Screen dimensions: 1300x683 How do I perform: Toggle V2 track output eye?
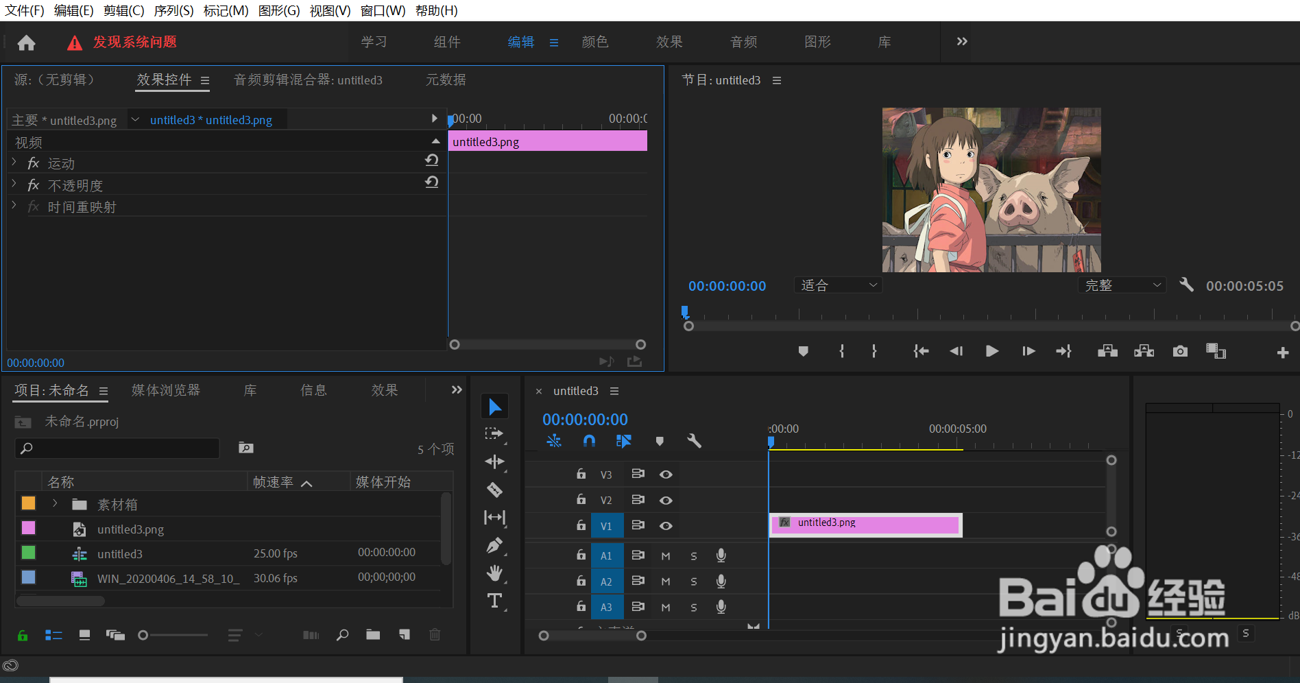[x=666, y=501]
